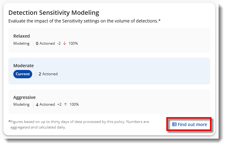Viewport: 227px width, 147px height.
Task: Click the Modeling label under Relaxed
Action: (21, 43)
